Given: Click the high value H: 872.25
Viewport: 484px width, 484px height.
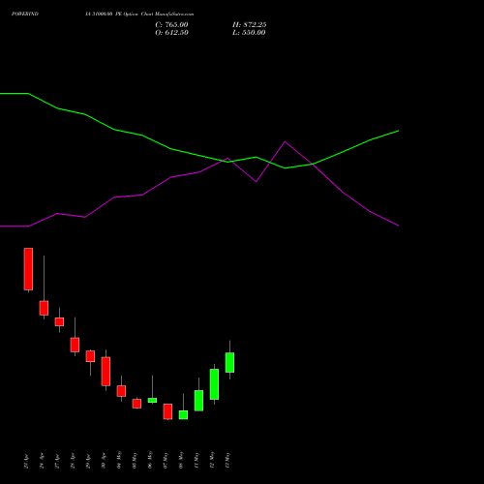Looking at the screenshot, I should 250,25.
